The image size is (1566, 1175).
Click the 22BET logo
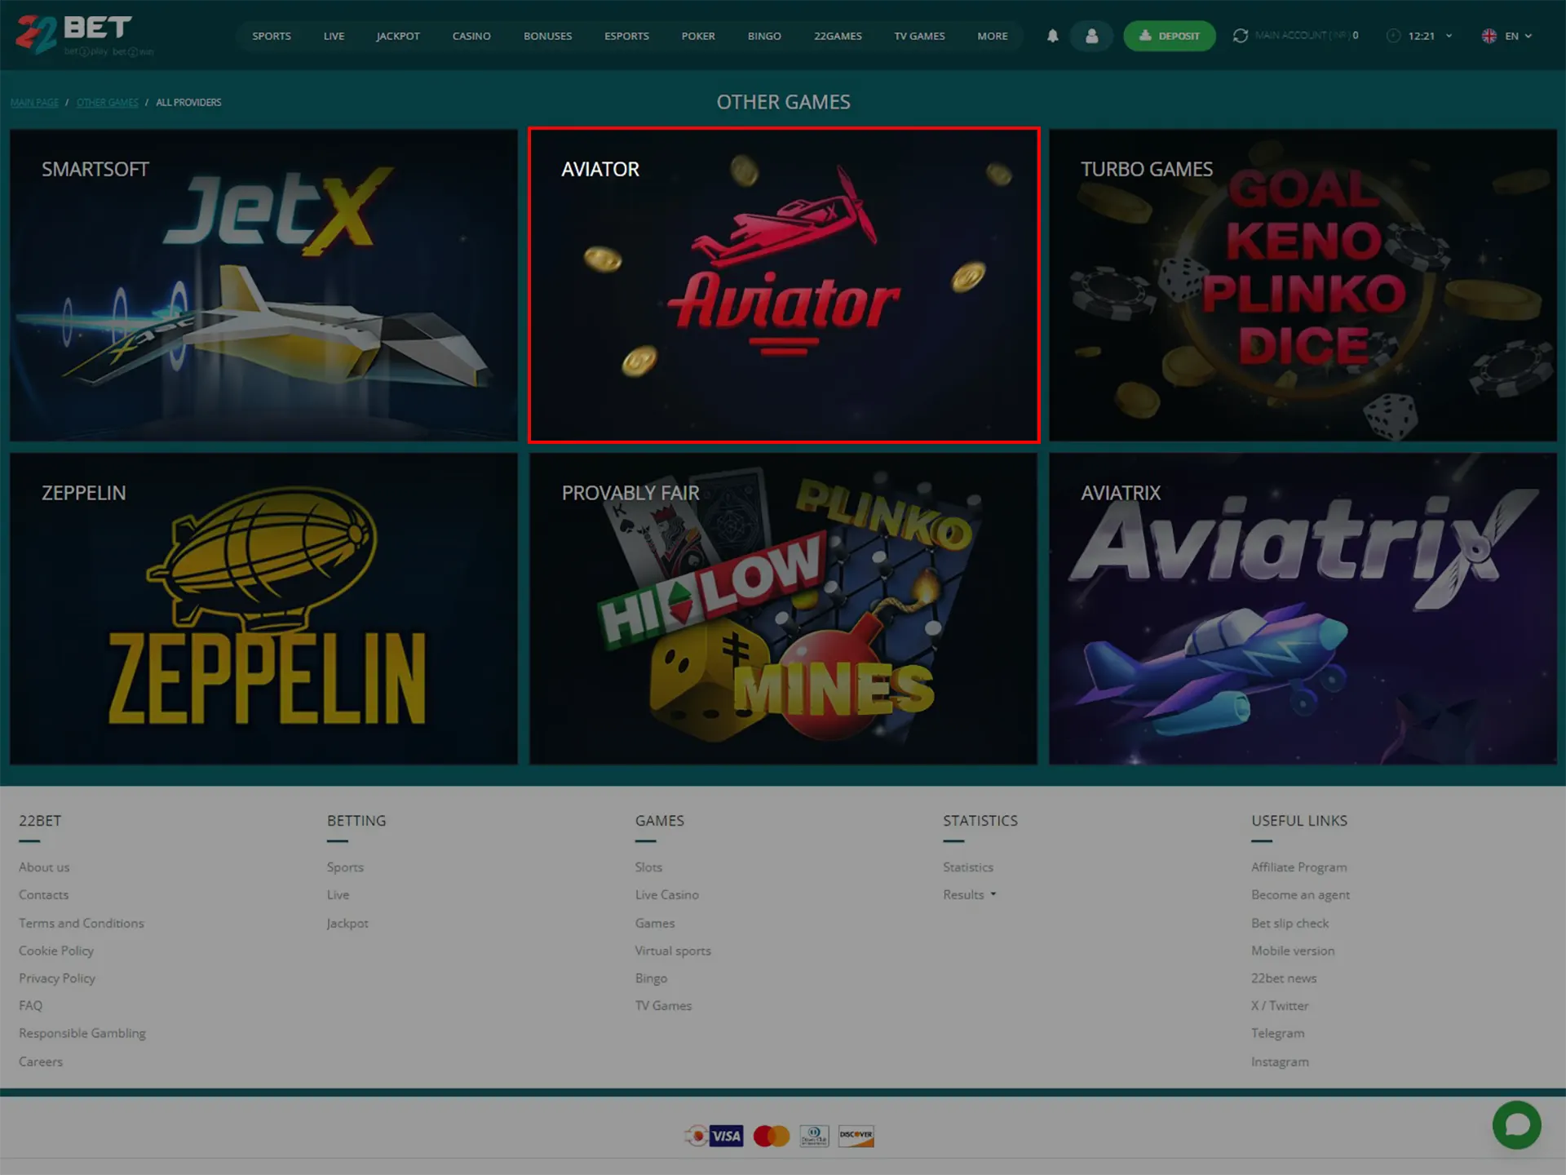pyautogui.click(x=85, y=35)
